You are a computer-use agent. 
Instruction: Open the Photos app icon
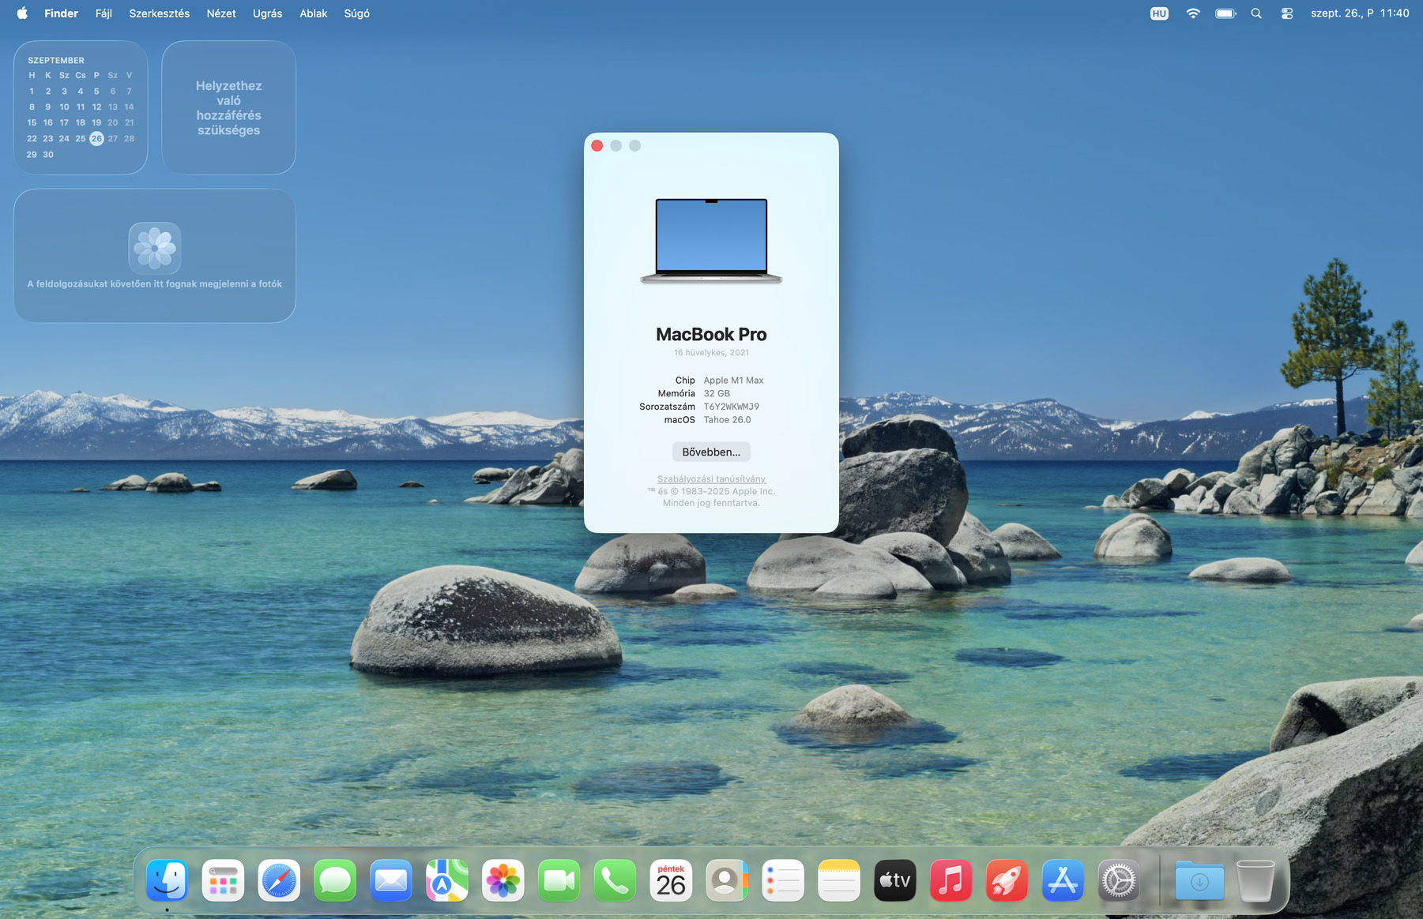pos(503,880)
